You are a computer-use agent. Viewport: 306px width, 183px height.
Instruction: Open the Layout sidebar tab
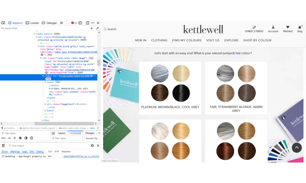pos(62,133)
